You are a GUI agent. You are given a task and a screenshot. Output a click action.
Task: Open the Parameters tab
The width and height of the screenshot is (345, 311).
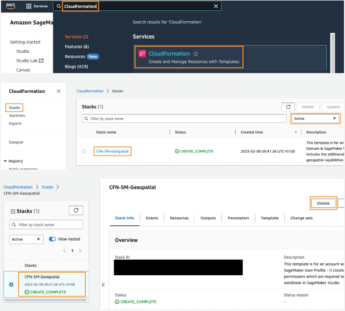point(238,218)
